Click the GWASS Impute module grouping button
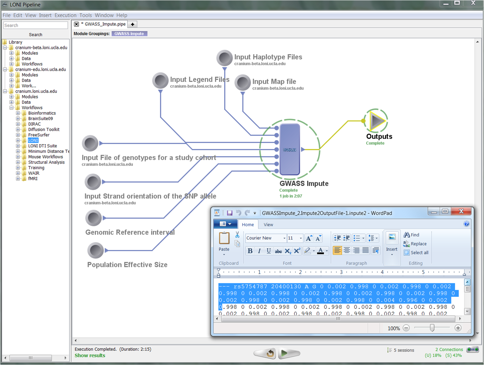Viewport: 484px width, 365px height. [129, 34]
